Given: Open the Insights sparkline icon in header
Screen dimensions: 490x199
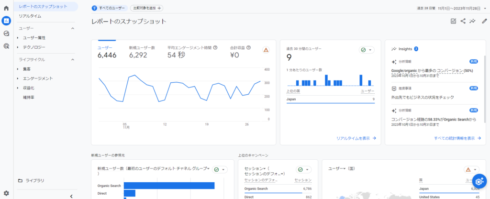Looking at the screenshot, I should [473, 21].
